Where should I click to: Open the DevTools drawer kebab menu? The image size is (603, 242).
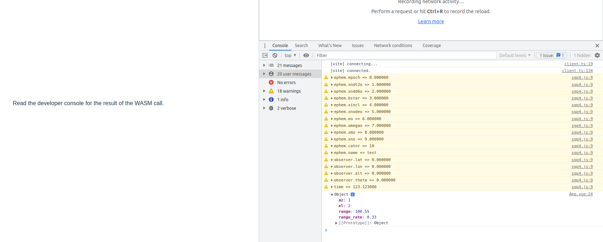click(x=265, y=46)
